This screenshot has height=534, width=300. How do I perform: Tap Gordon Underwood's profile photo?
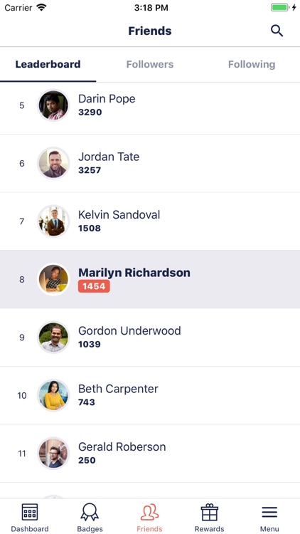point(53,337)
